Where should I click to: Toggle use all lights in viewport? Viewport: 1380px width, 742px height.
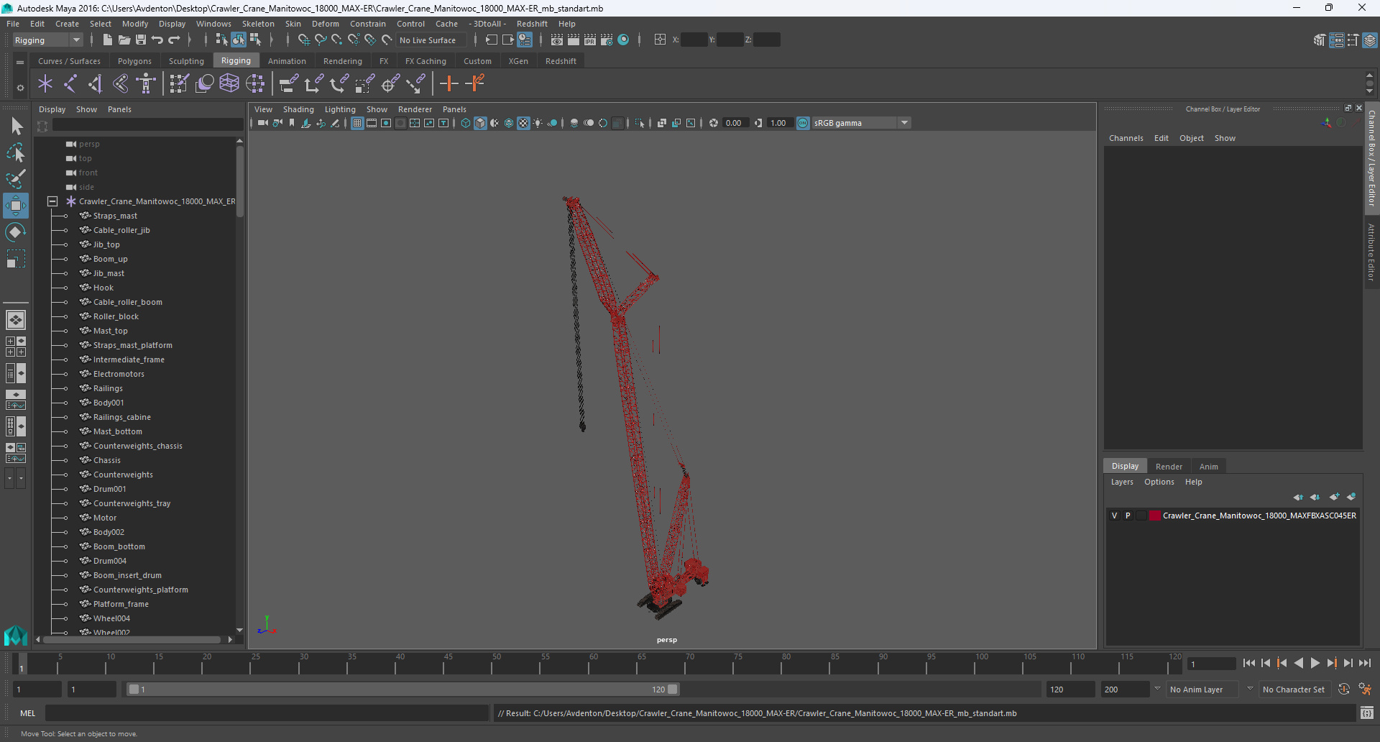(538, 123)
